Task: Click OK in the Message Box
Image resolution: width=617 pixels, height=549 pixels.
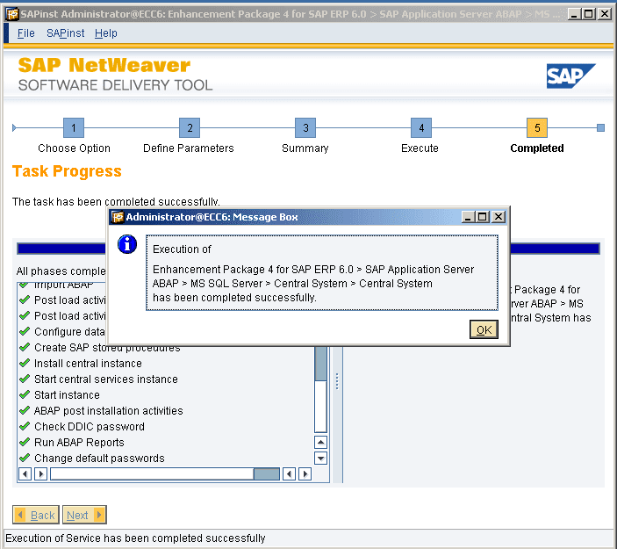Action: 484,329
